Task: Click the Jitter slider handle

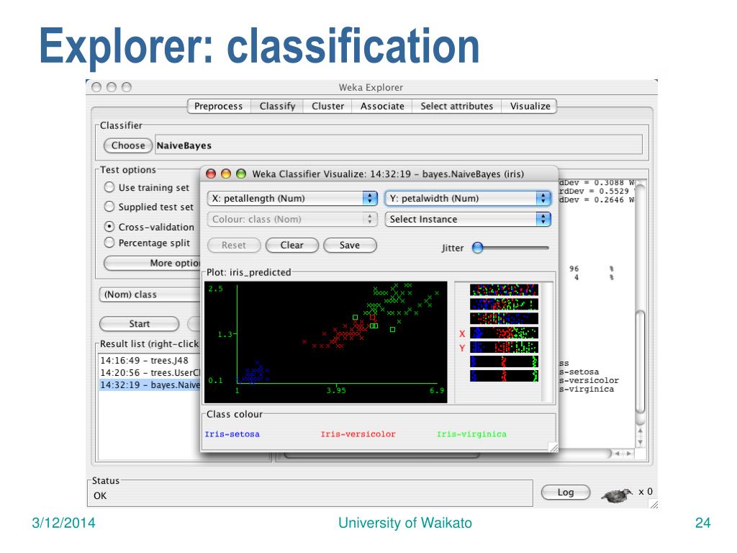Action: (478, 248)
